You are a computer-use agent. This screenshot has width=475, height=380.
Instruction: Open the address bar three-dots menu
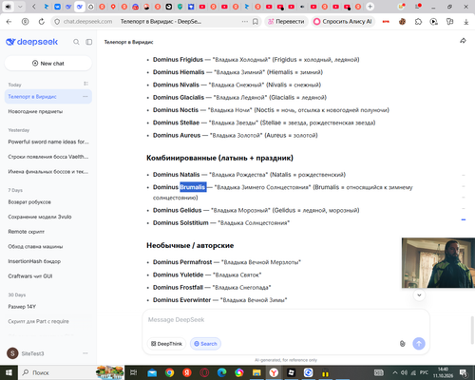click(245, 22)
